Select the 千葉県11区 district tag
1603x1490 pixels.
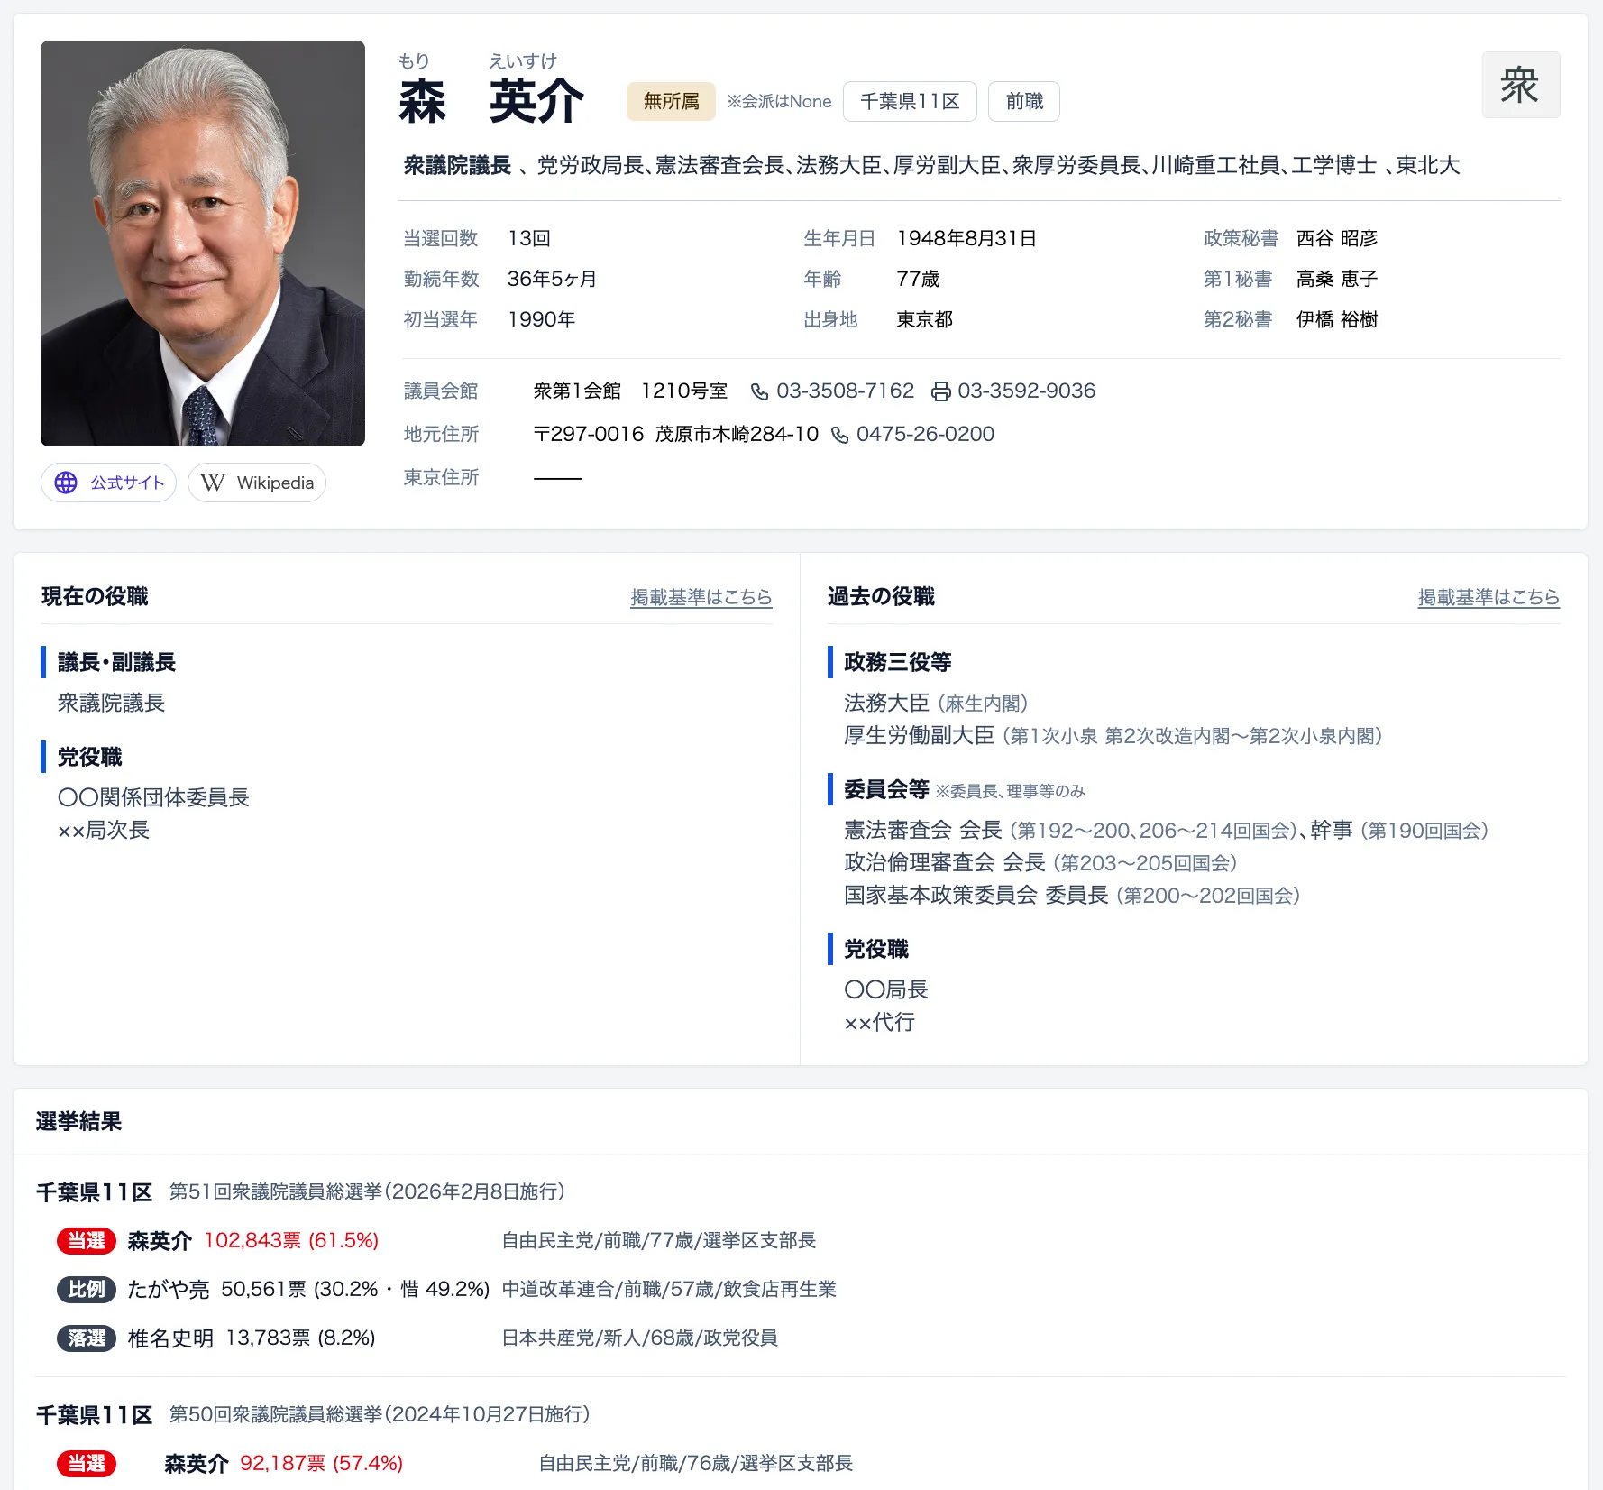pyautogui.click(x=909, y=102)
